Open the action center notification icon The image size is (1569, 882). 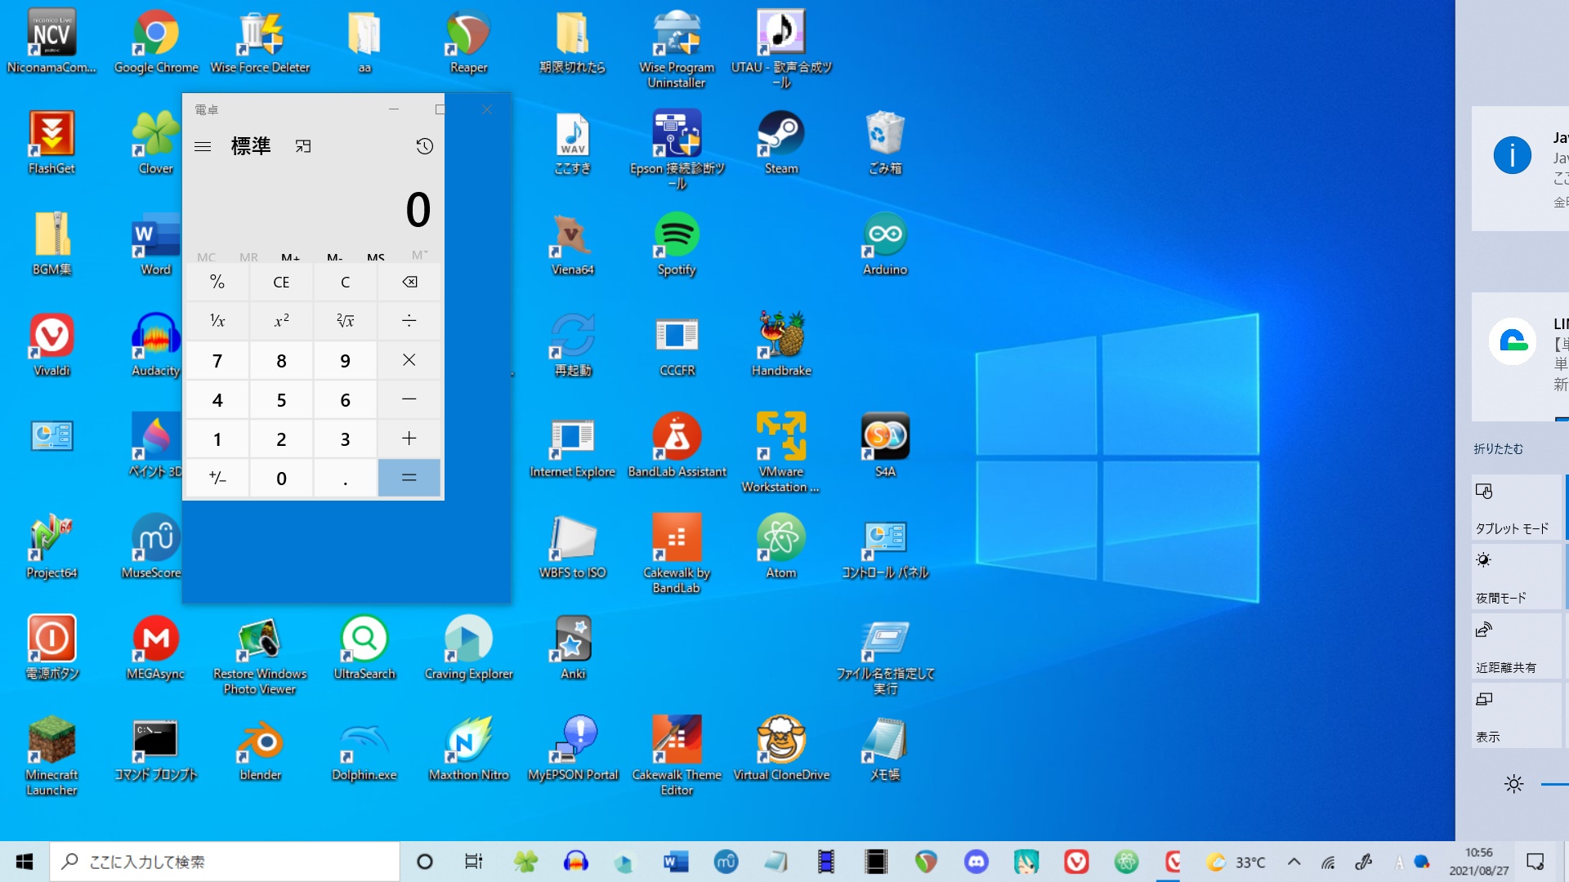1535,862
